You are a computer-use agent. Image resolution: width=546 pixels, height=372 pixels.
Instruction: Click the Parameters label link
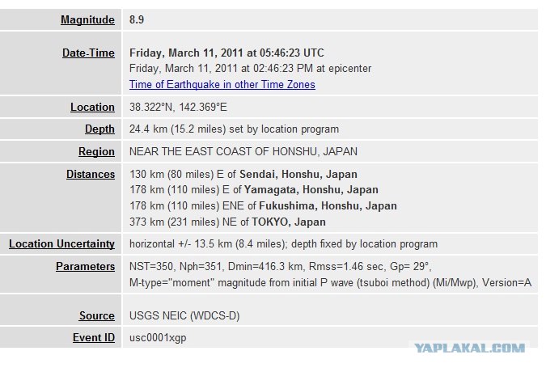[85, 267]
